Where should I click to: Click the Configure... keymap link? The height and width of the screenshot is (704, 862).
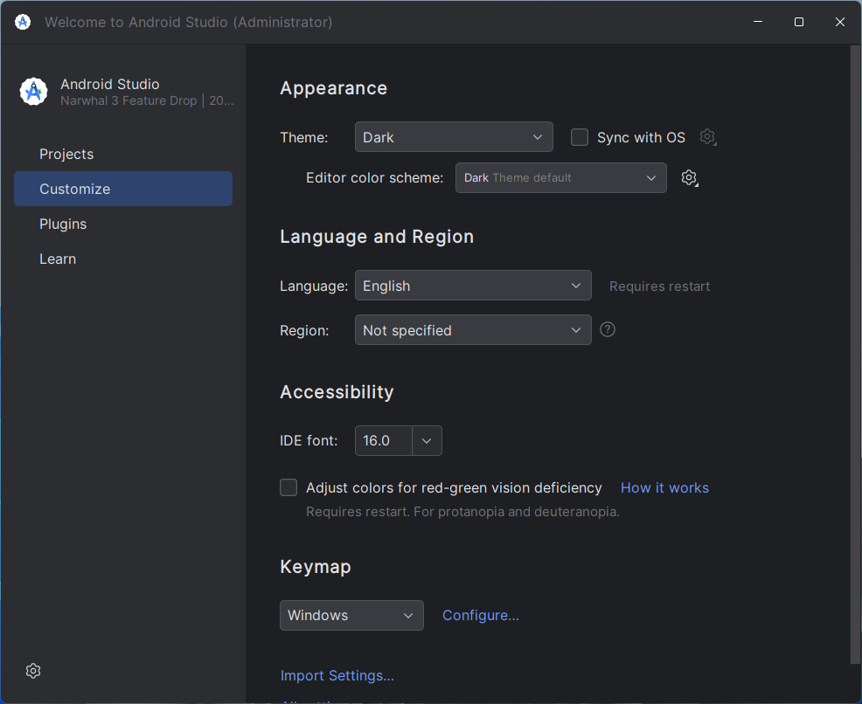tap(481, 615)
